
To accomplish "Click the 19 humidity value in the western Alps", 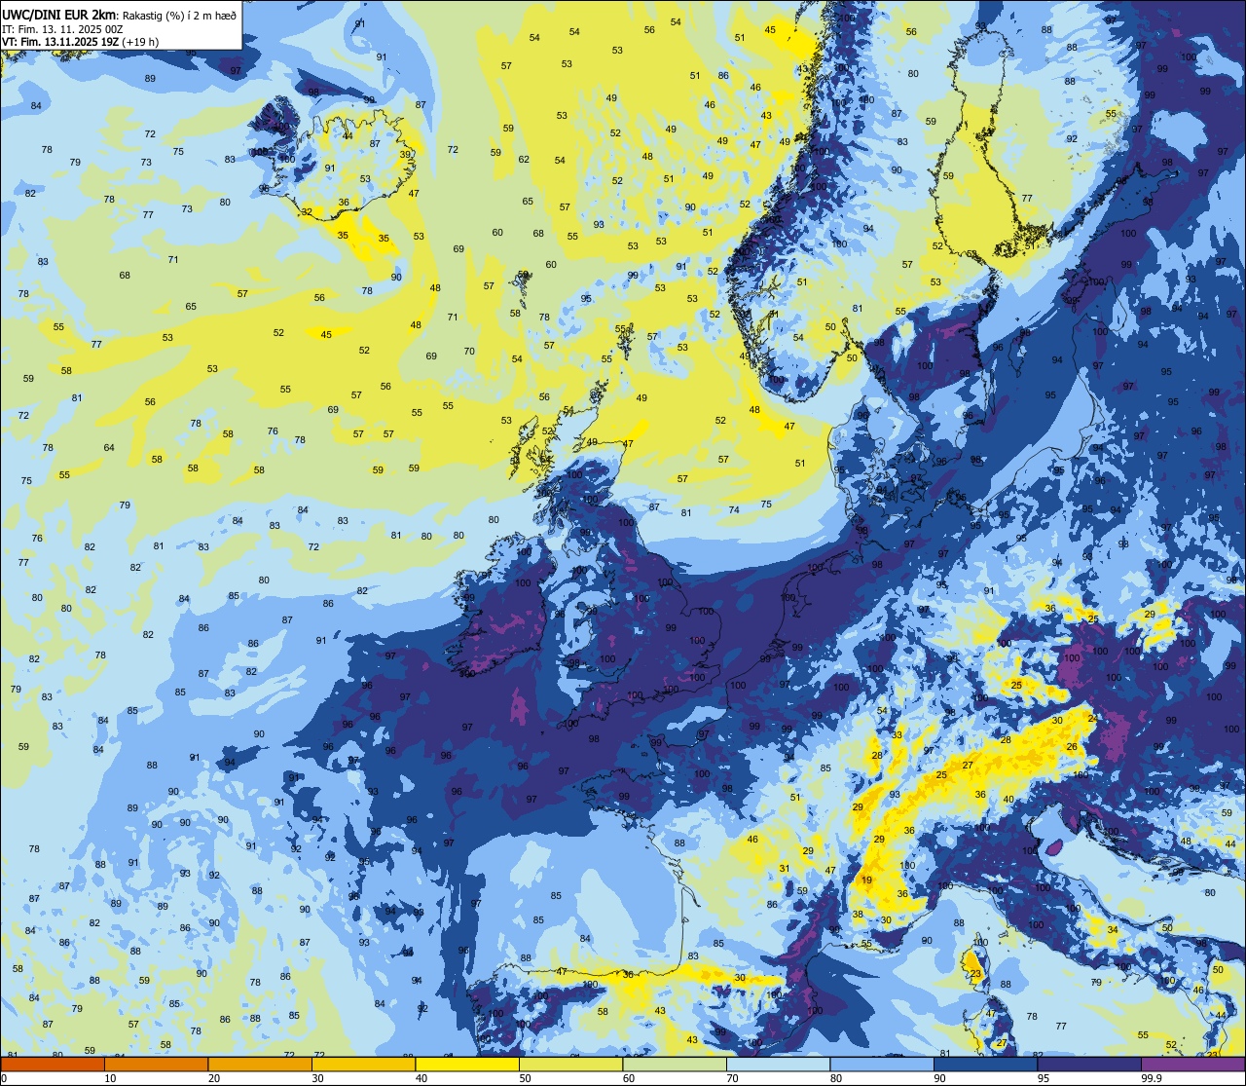I will coord(867,880).
